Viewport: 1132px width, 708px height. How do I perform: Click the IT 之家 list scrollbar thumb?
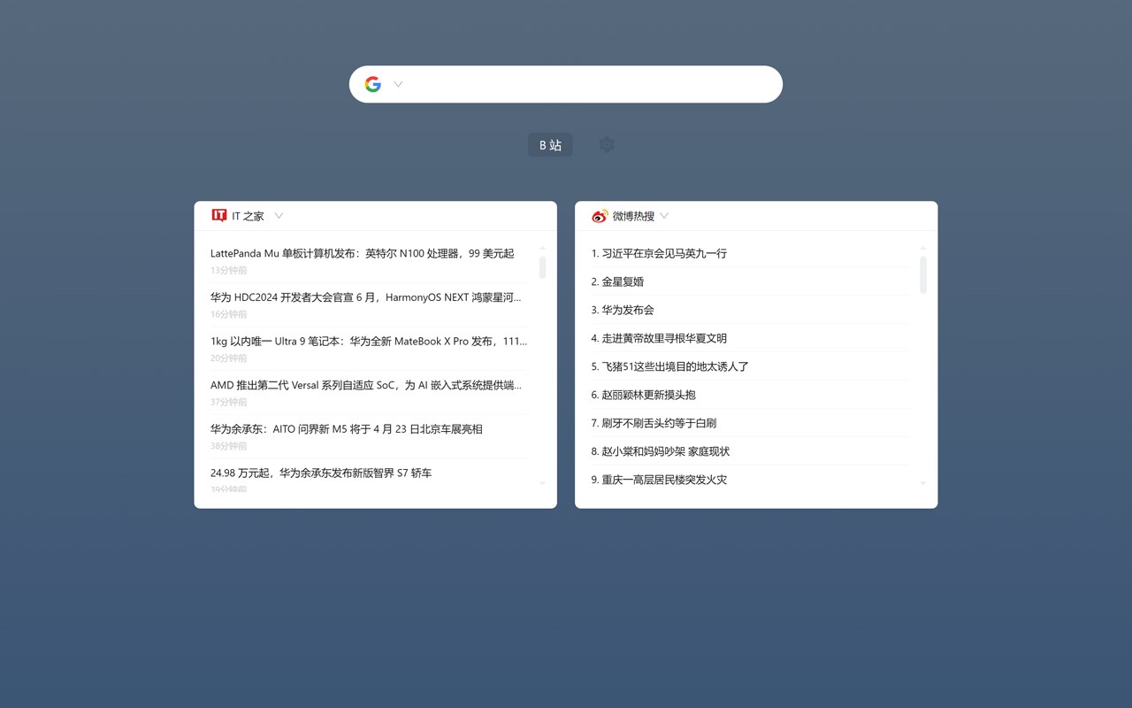click(x=542, y=267)
